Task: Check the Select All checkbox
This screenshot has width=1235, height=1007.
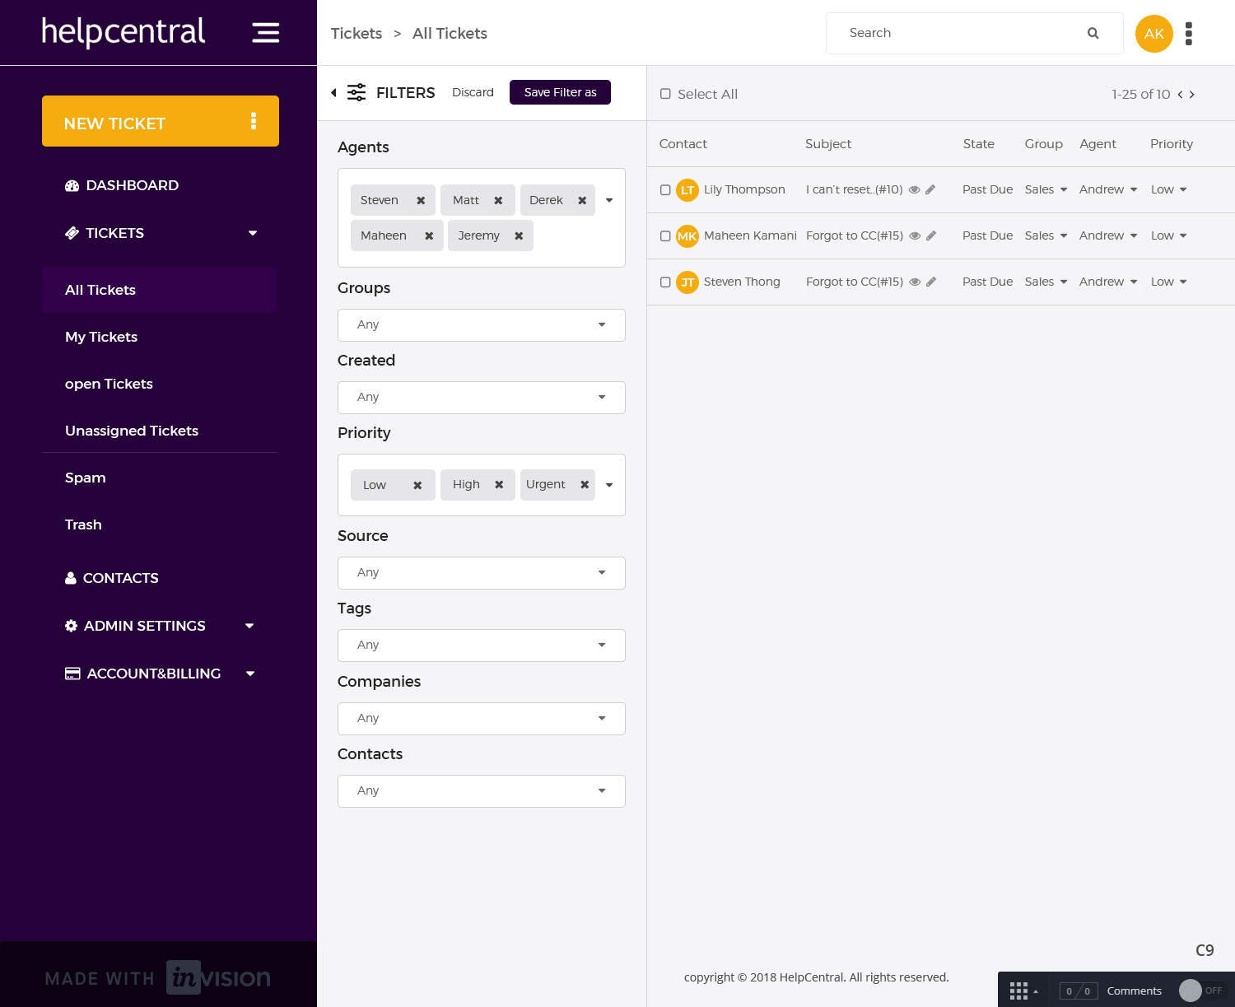Action: click(x=665, y=94)
